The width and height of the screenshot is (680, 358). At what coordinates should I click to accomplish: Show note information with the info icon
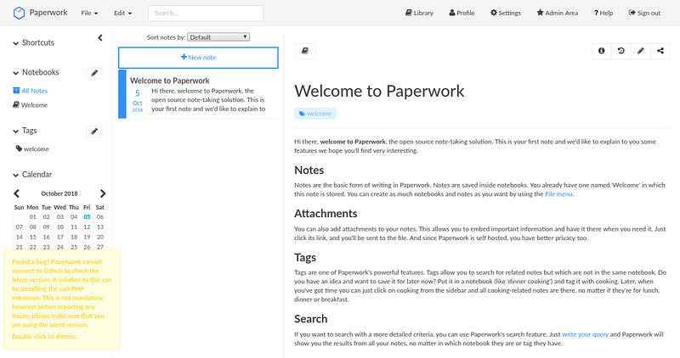pyautogui.click(x=602, y=51)
